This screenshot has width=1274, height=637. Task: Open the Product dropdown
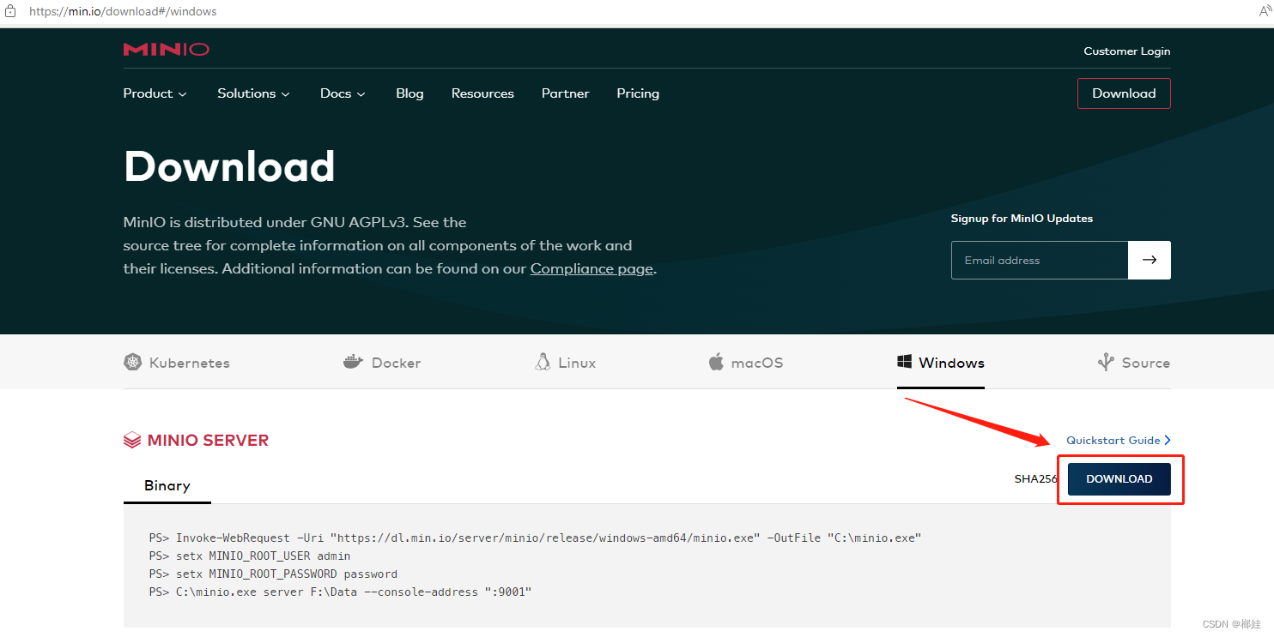tap(155, 93)
